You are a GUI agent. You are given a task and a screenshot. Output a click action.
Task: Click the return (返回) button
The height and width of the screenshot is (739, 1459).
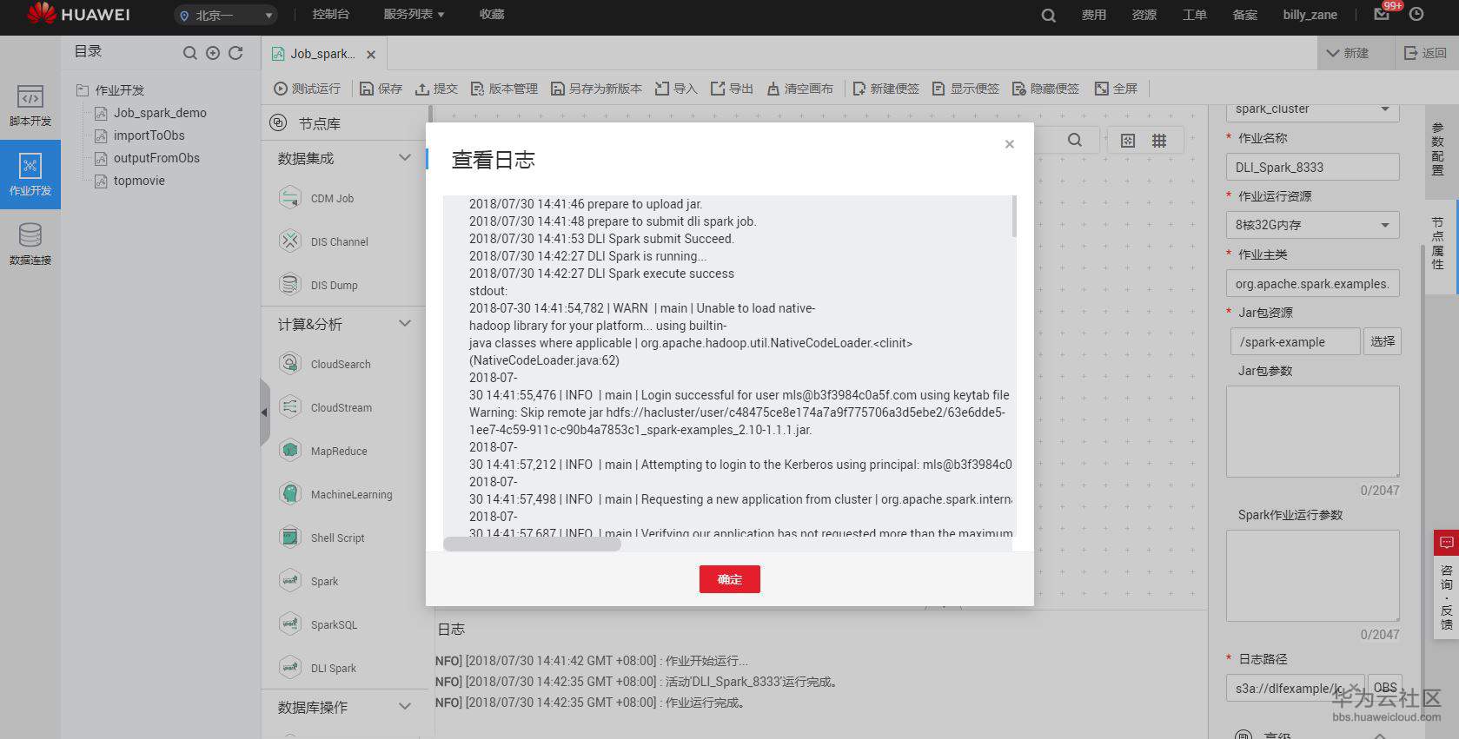(1426, 53)
